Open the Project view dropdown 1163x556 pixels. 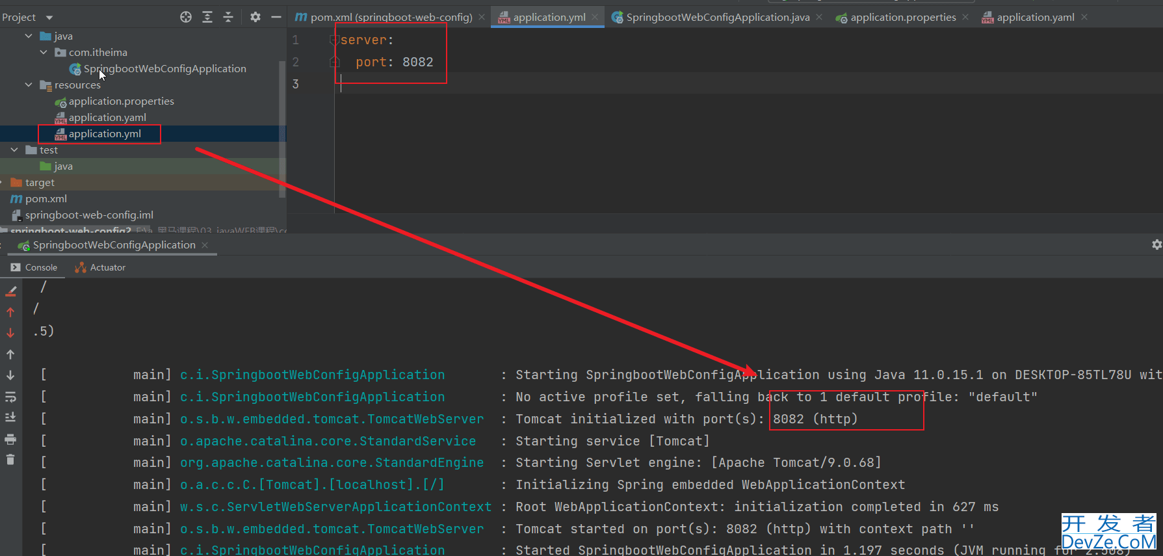point(49,18)
